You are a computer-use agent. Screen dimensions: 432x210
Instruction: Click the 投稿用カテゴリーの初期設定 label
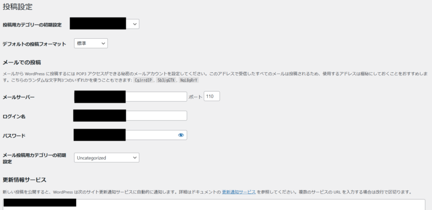point(32,25)
